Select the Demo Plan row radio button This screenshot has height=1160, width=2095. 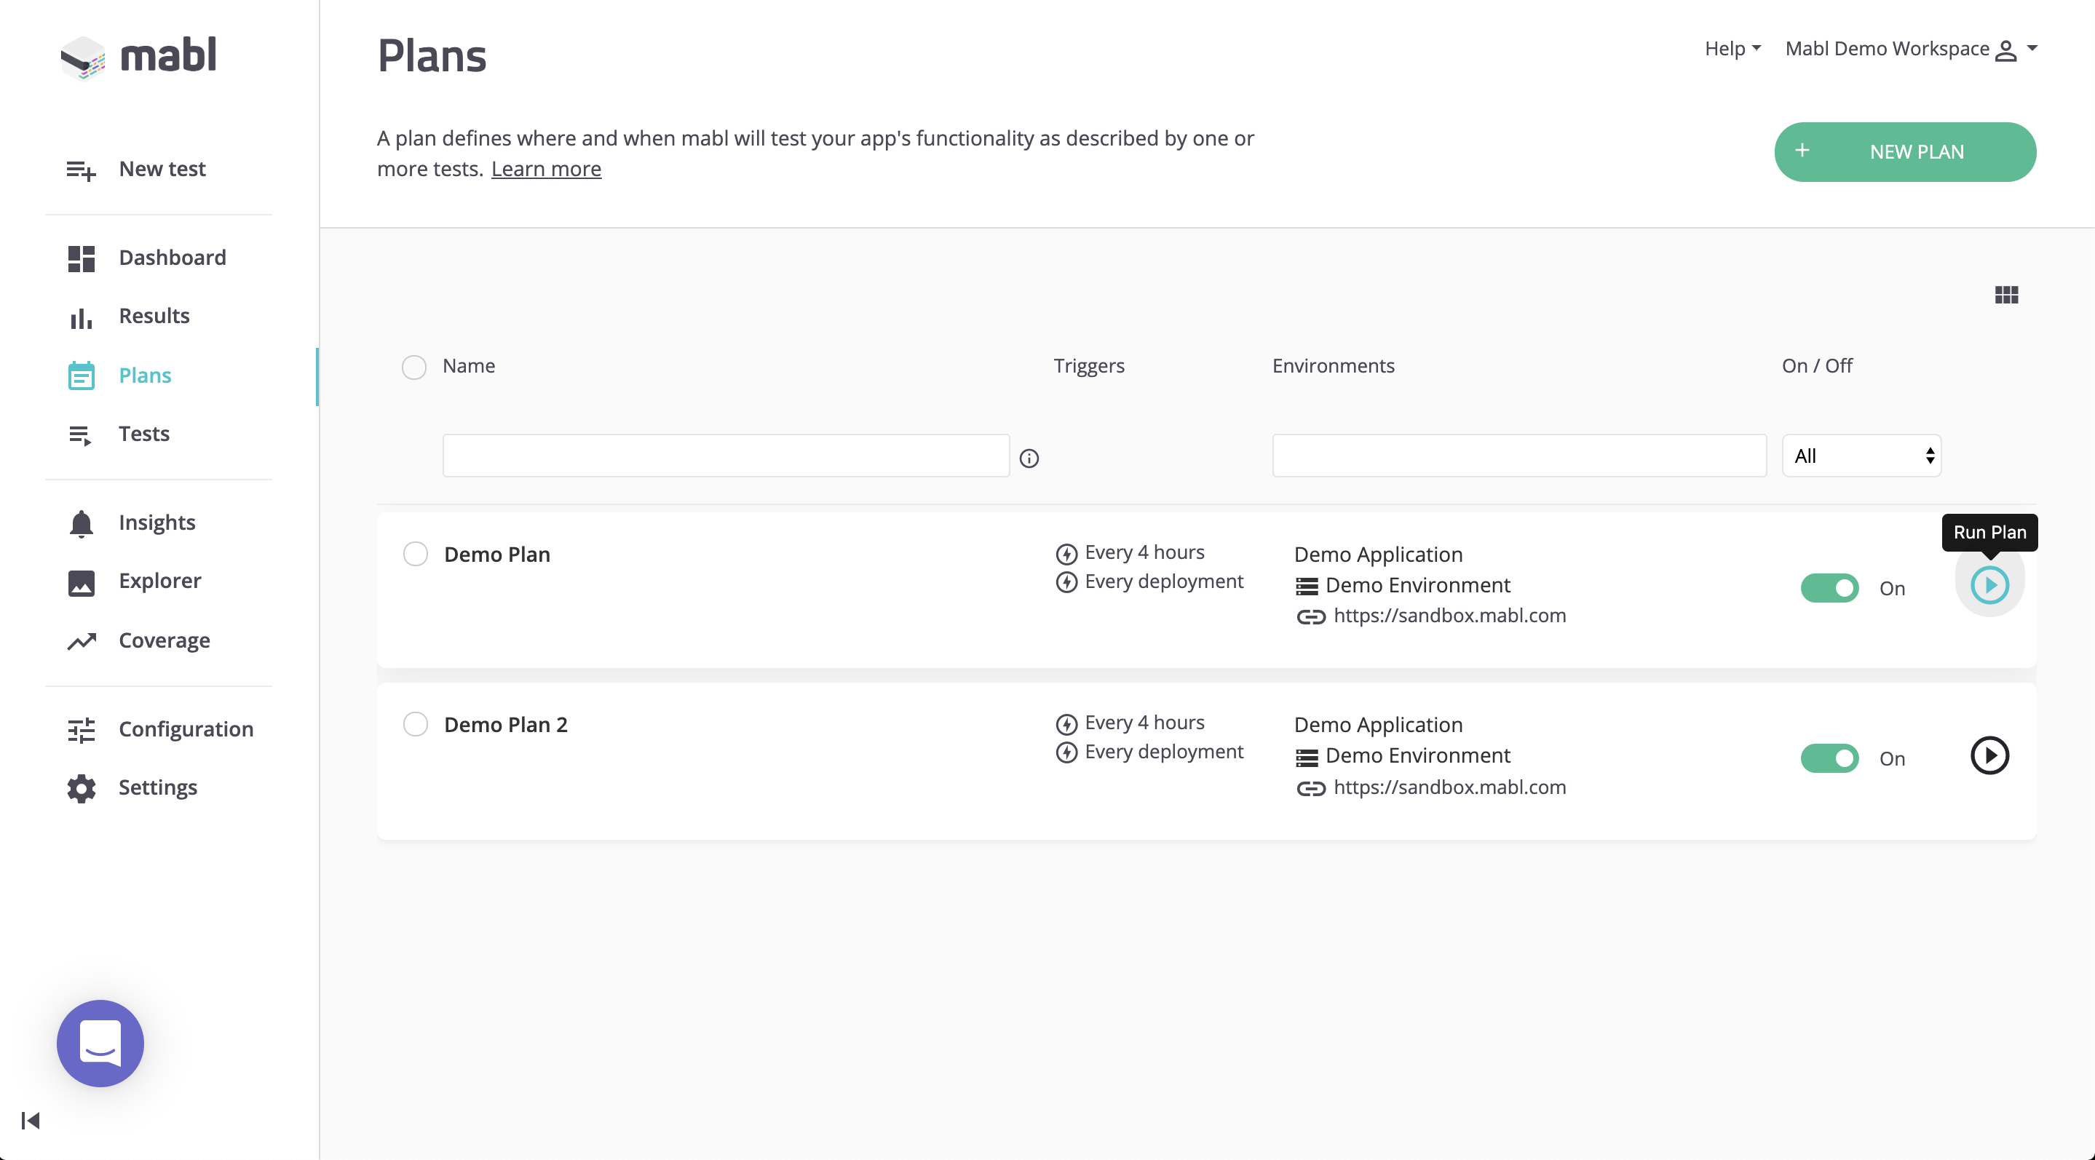tap(416, 555)
